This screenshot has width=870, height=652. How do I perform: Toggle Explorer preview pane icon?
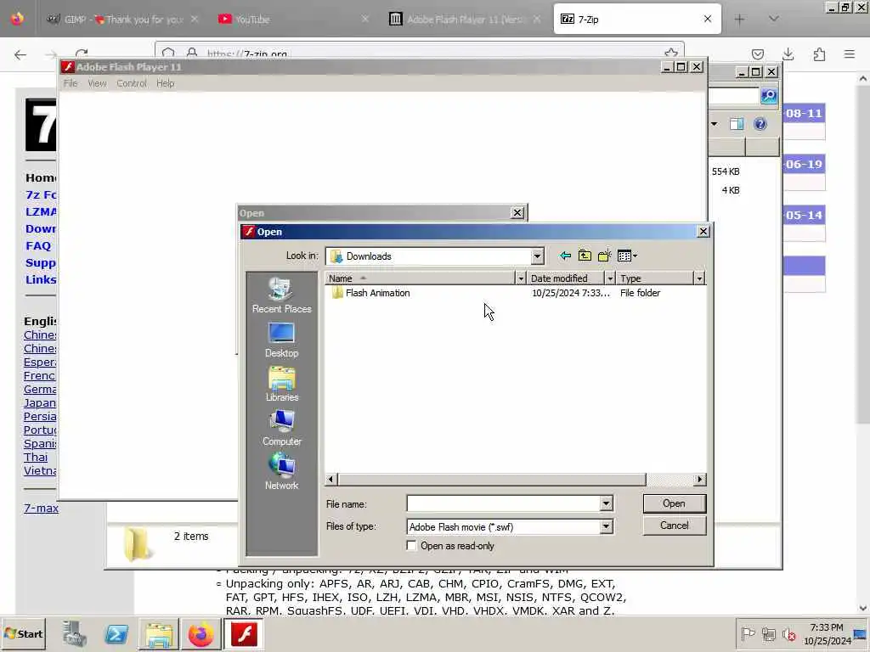point(737,124)
